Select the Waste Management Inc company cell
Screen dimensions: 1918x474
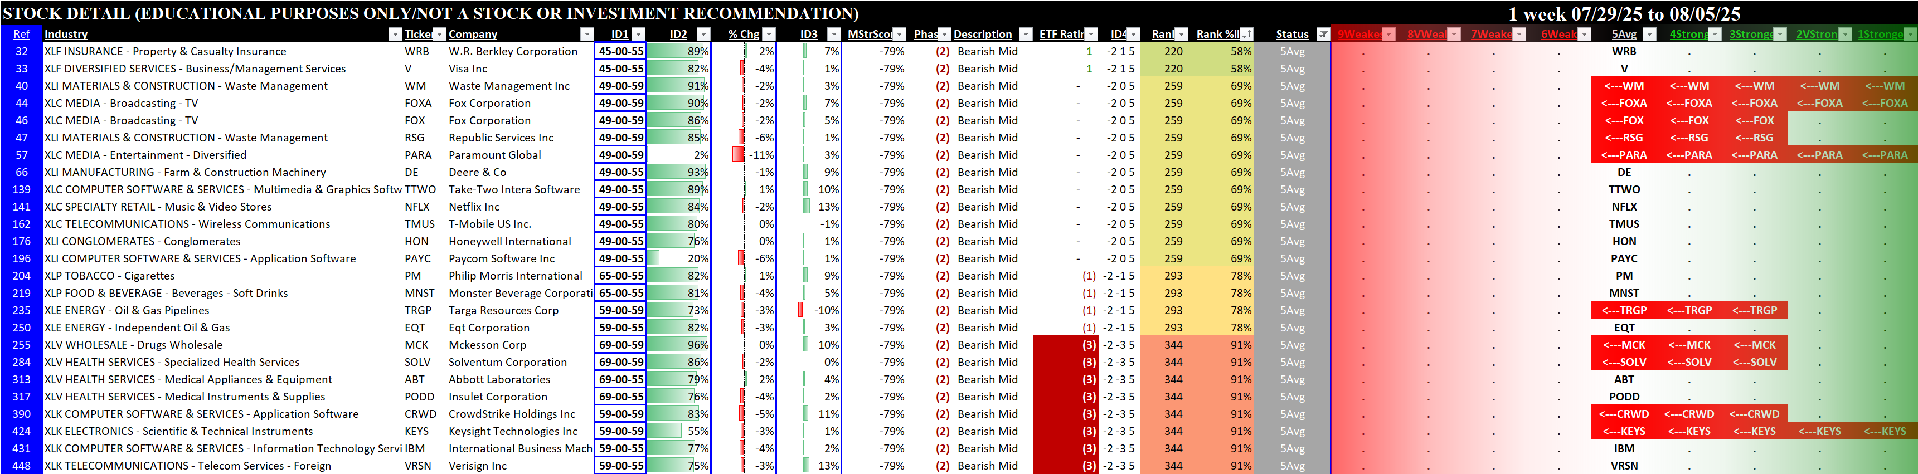pos(521,86)
